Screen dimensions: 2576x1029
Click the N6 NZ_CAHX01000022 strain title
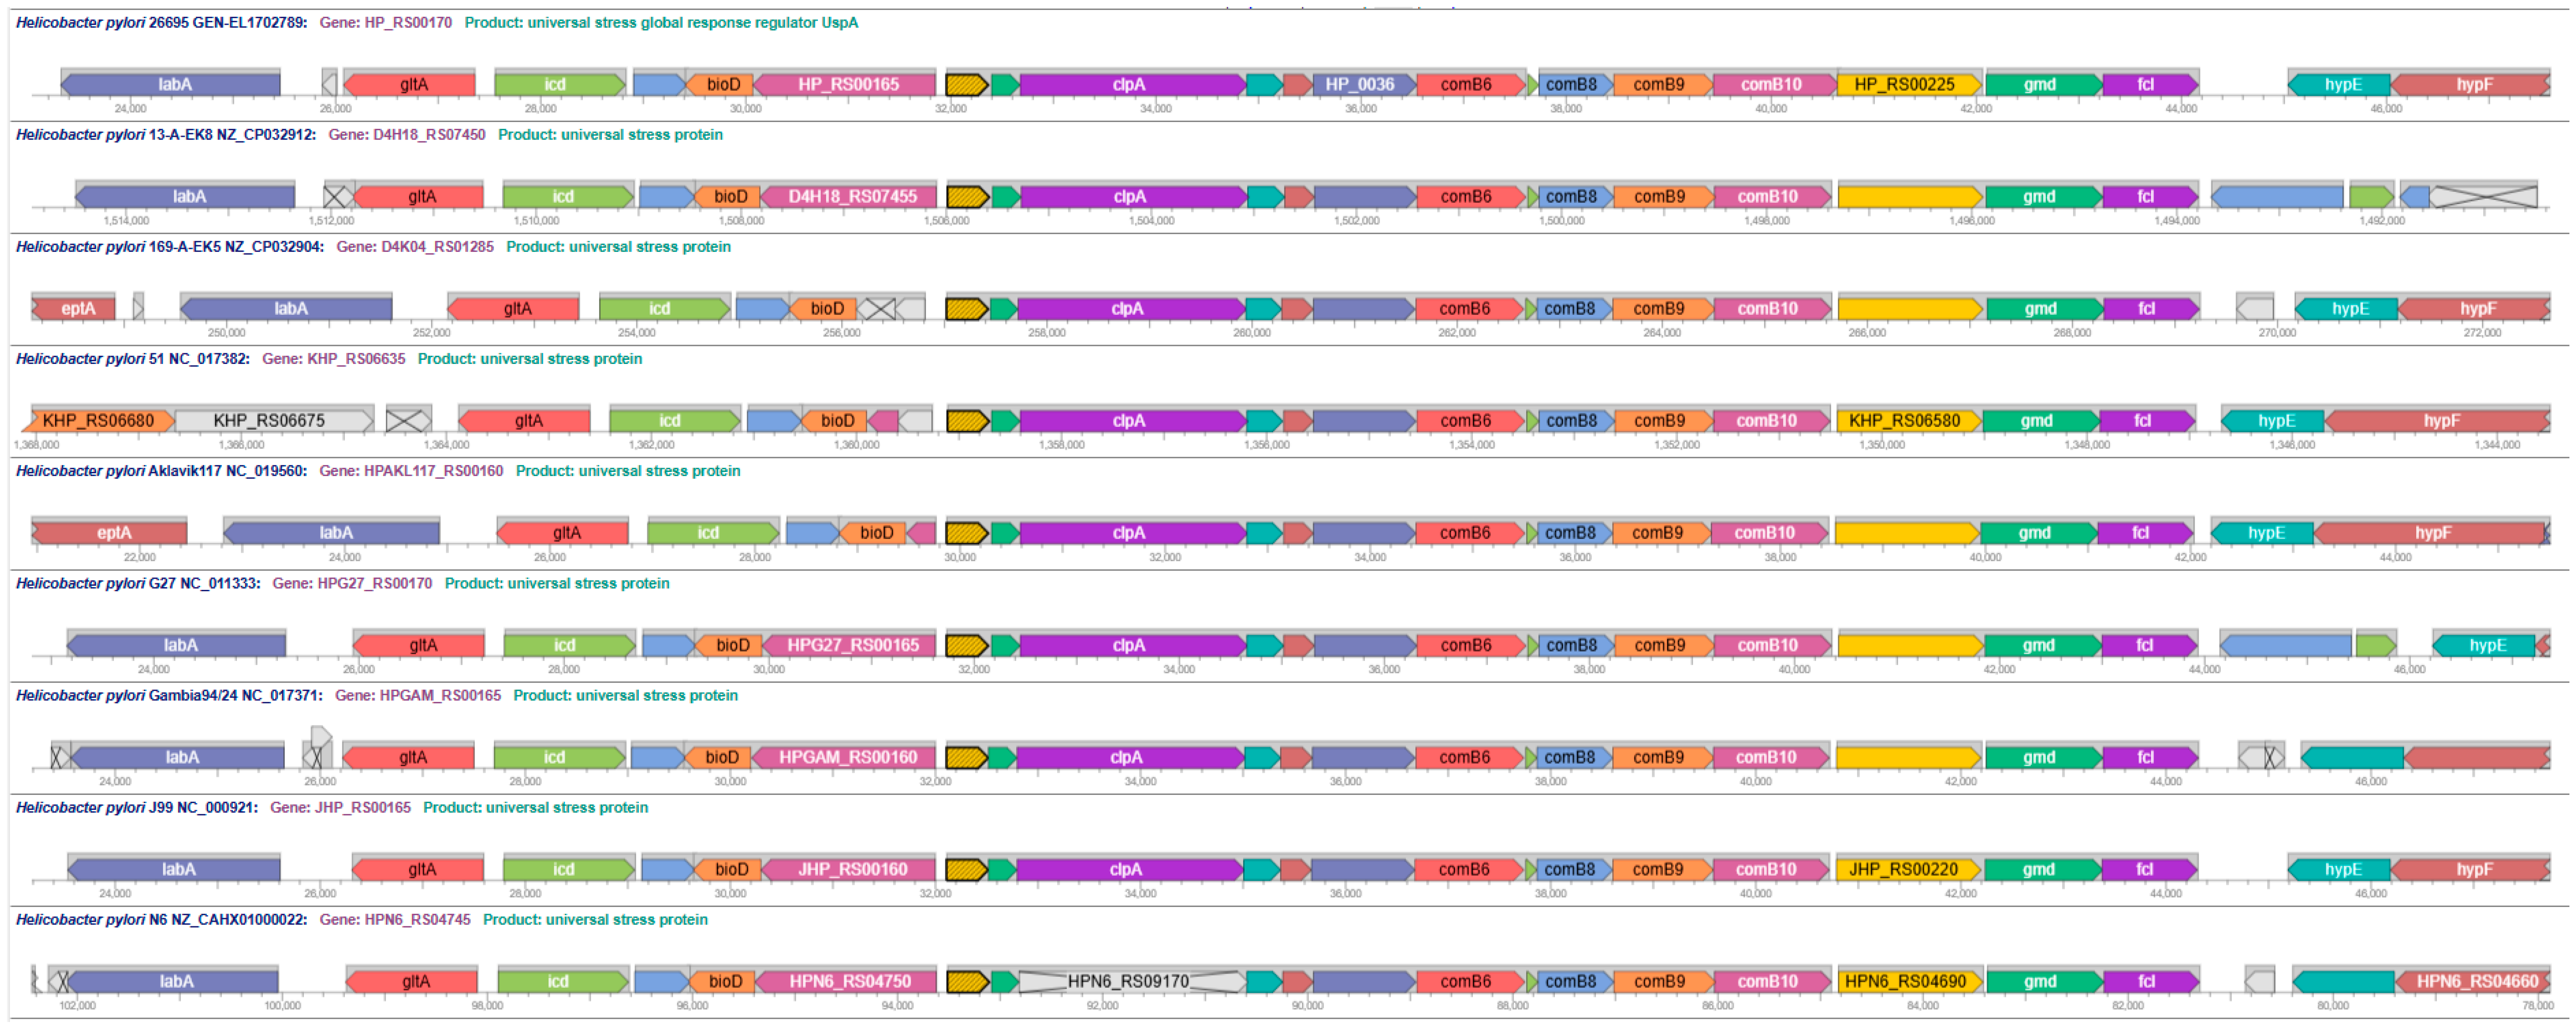click(161, 919)
